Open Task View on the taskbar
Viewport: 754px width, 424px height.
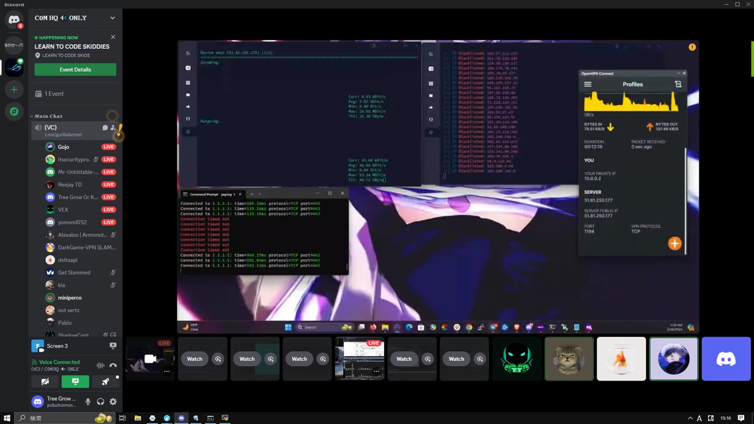pos(123,418)
